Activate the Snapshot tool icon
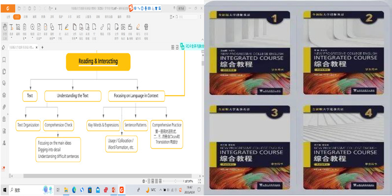Image resolution: width=392 pixels, height=196 pixels. pos(18,27)
